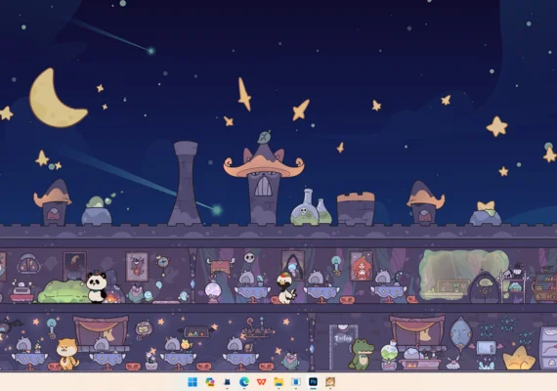
Task: Click the panda character on the upper floor
Action: click(97, 286)
